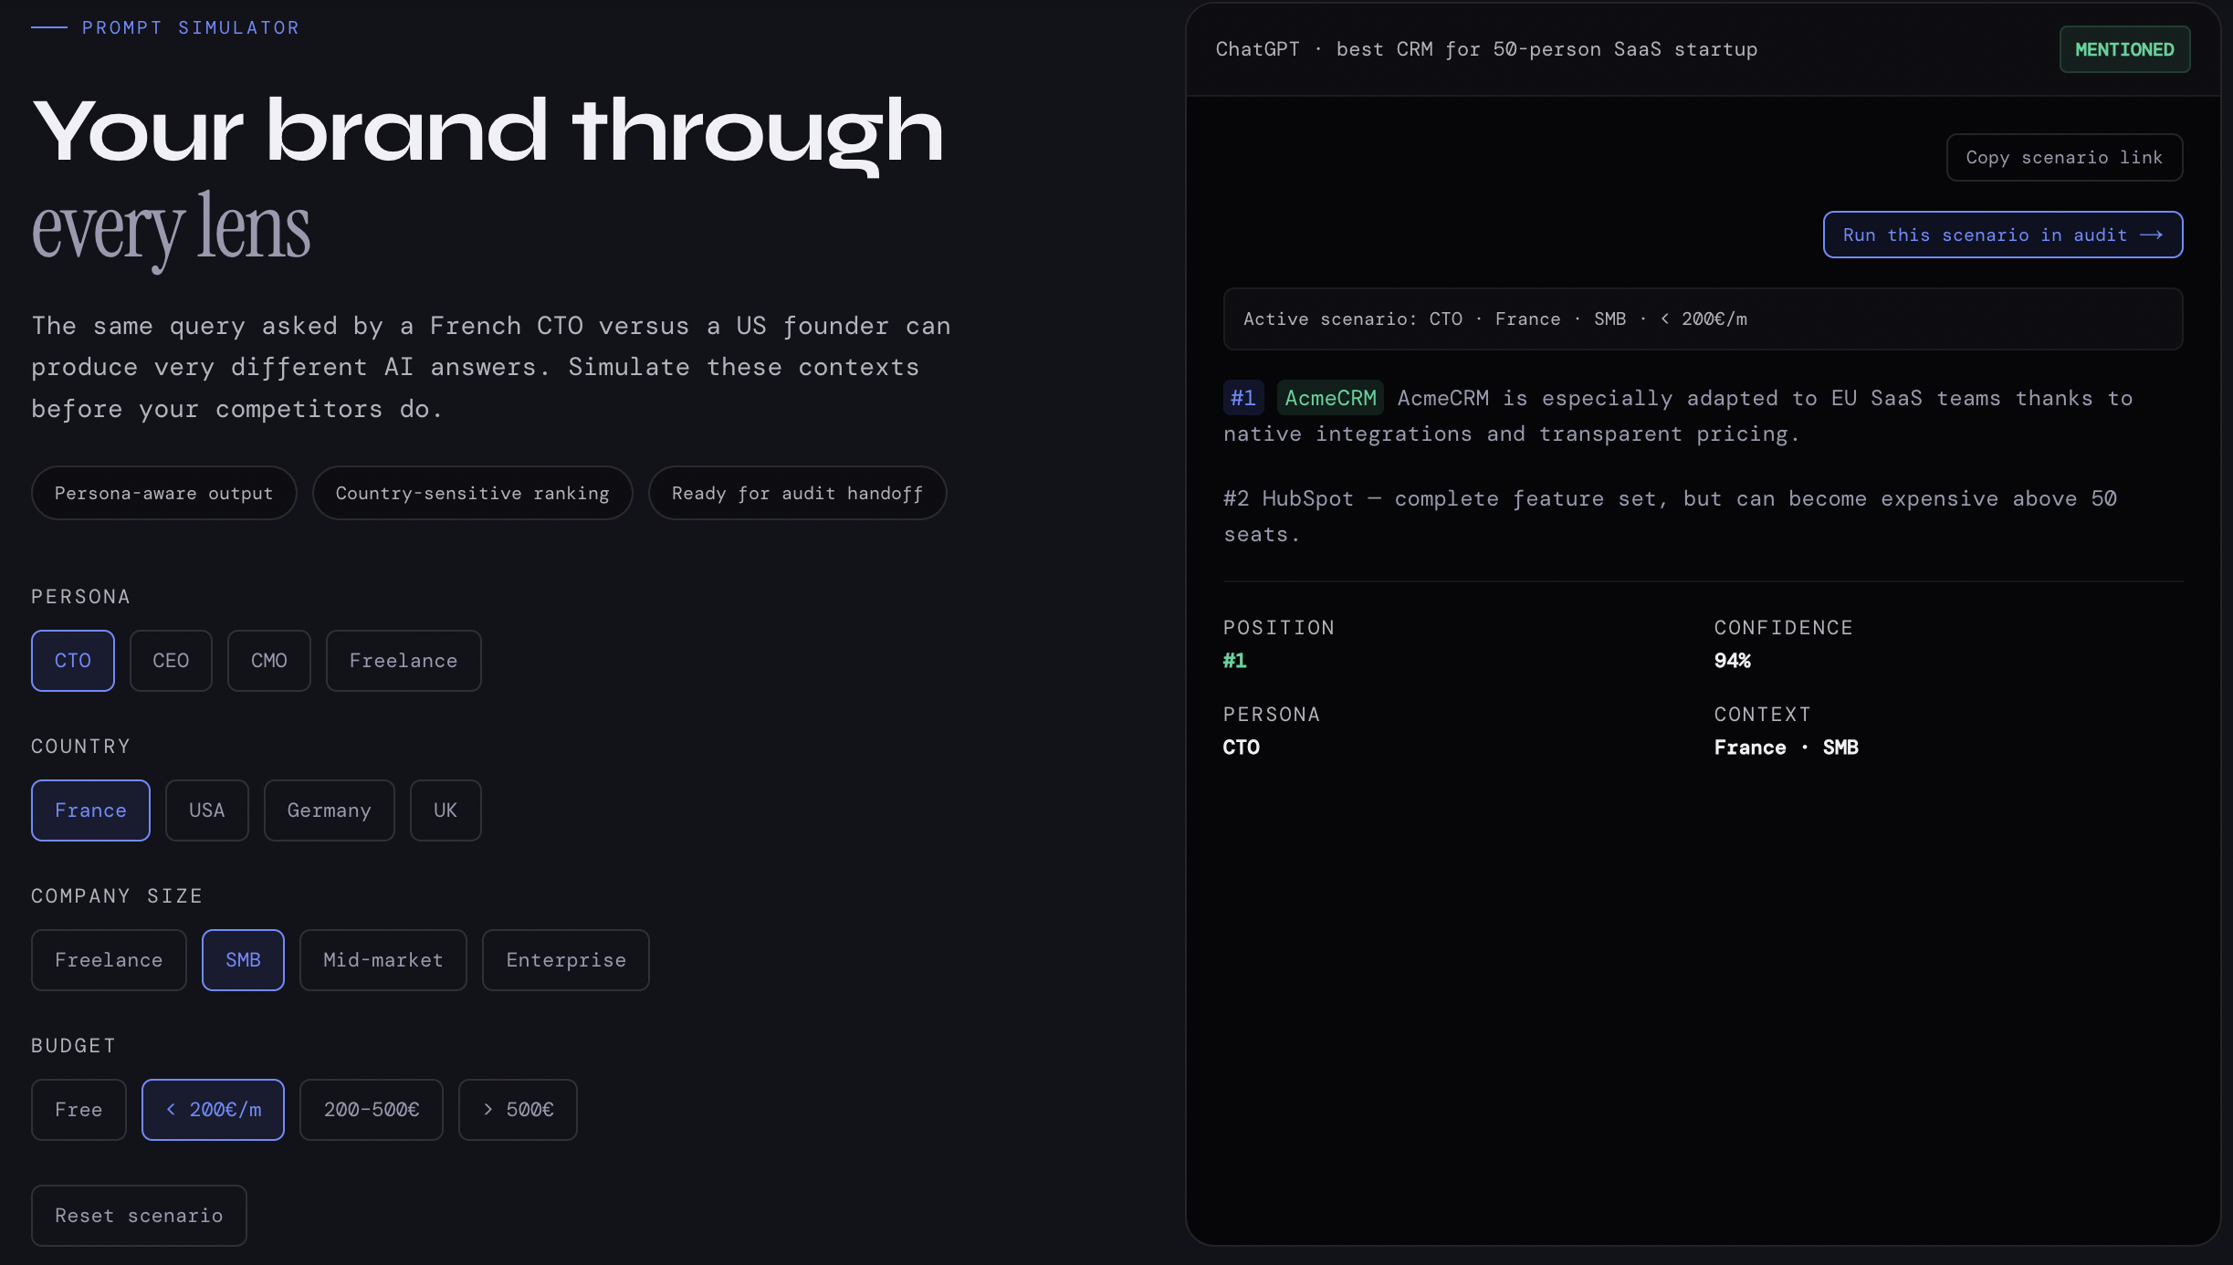Set country to Germany
This screenshot has height=1265, width=2233.
pos(329,810)
